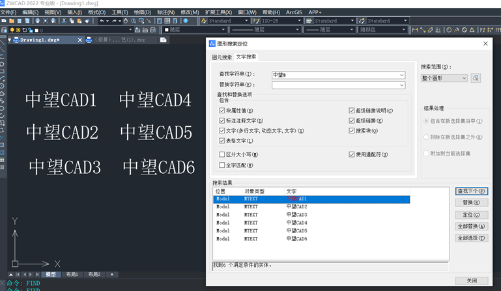
Task: Open the color control 随层 dropdown swatch
Action: (166, 30)
